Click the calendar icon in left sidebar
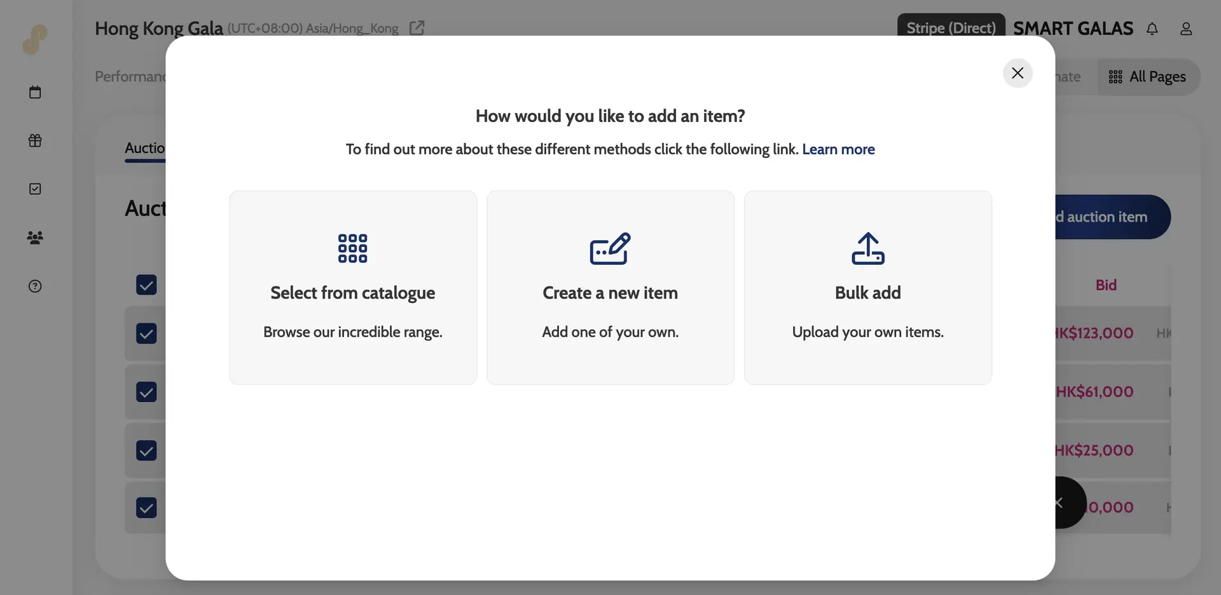This screenshot has width=1221, height=595. point(35,92)
